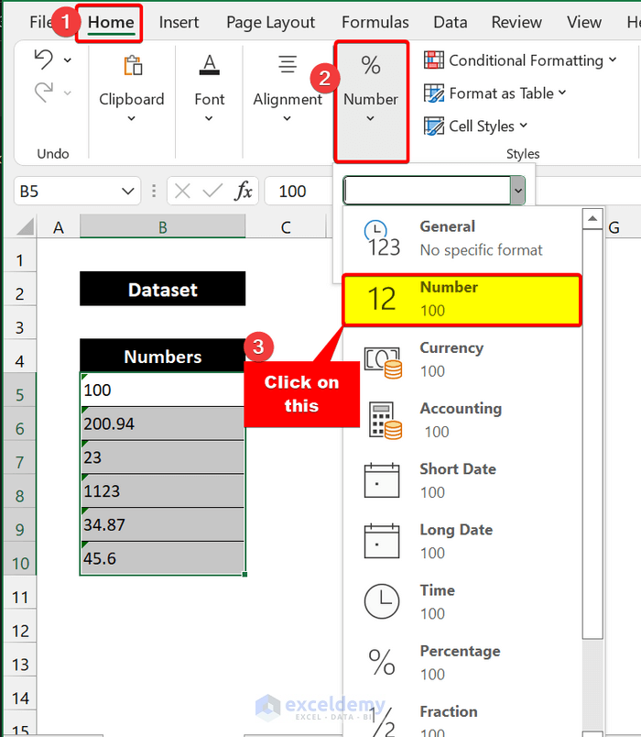The width and height of the screenshot is (641, 737).
Task: Click the Redo arrow icon
Action: click(x=44, y=92)
